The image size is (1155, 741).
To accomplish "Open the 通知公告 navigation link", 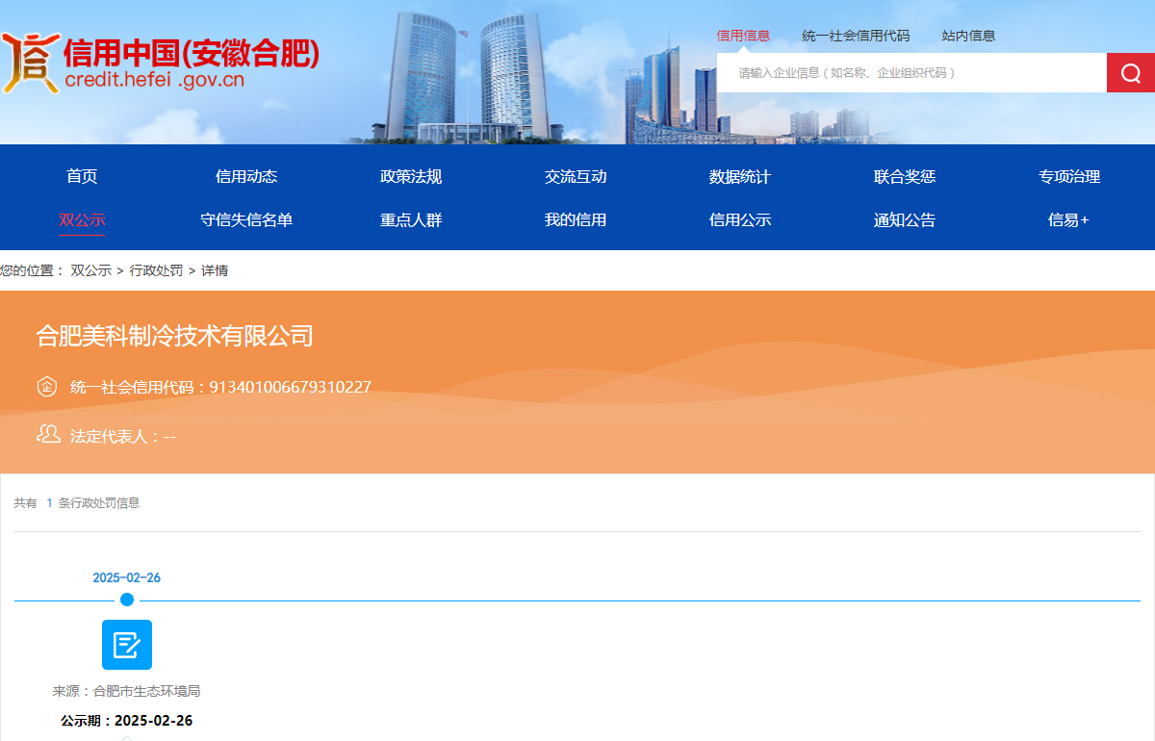I will click(x=905, y=219).
